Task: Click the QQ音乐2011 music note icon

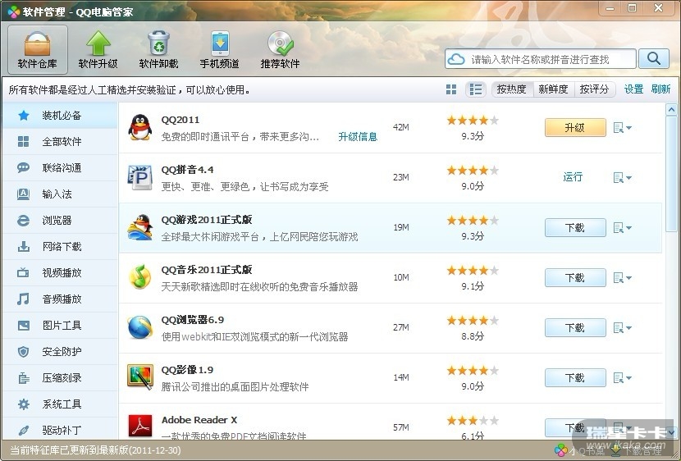Action: point(139,277)
